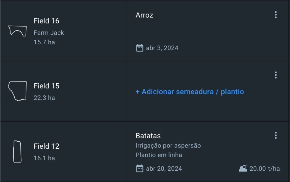
Task: Click the 20.00 t/ha yield value
Action: coord(265,169)
